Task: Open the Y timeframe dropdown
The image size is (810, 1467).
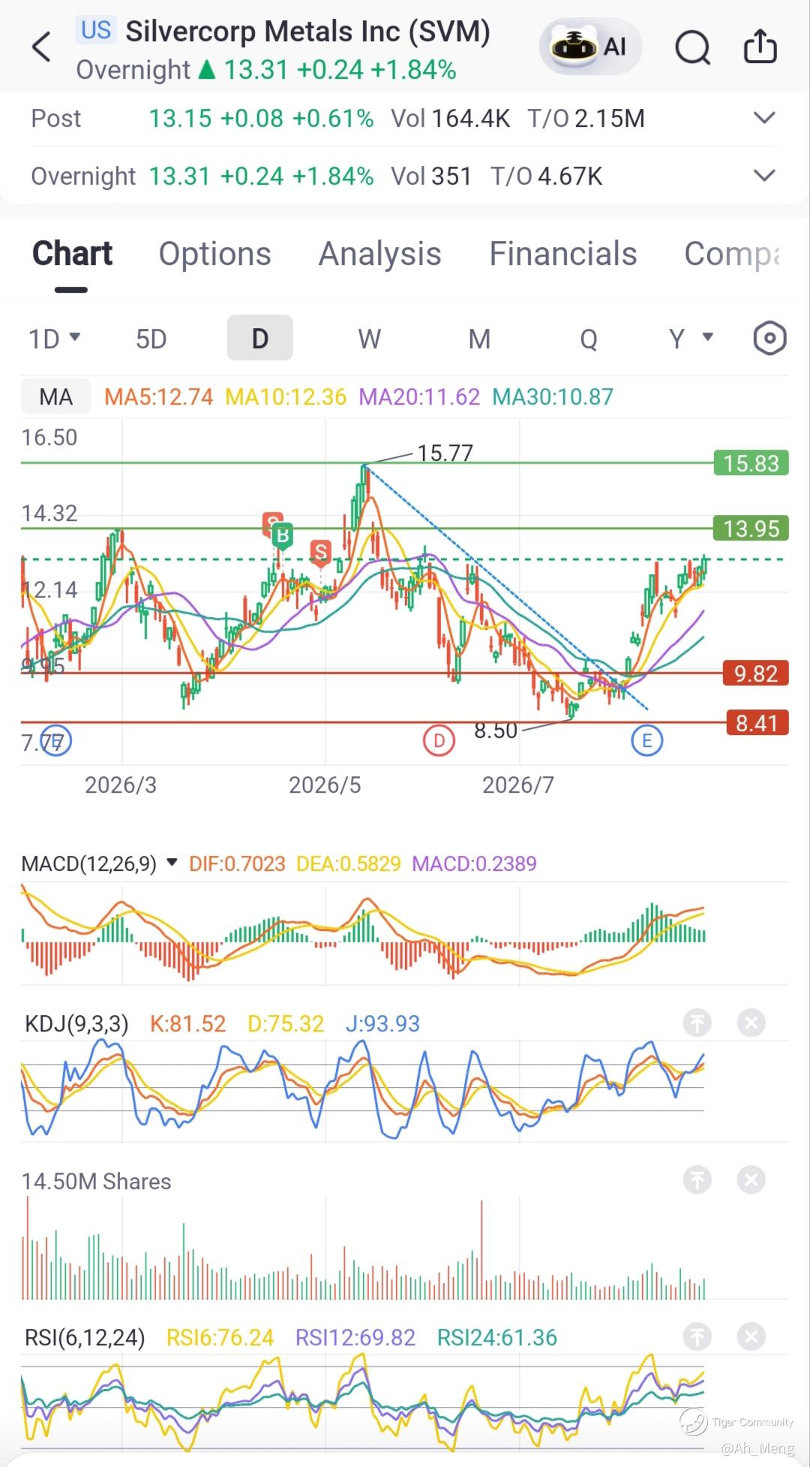Action: pos(691,339)
